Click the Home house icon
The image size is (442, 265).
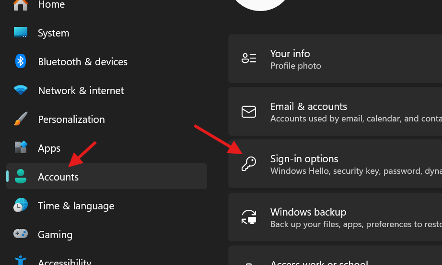[20, 5]
